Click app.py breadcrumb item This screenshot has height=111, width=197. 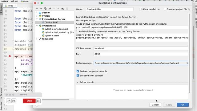click(25, 1)
